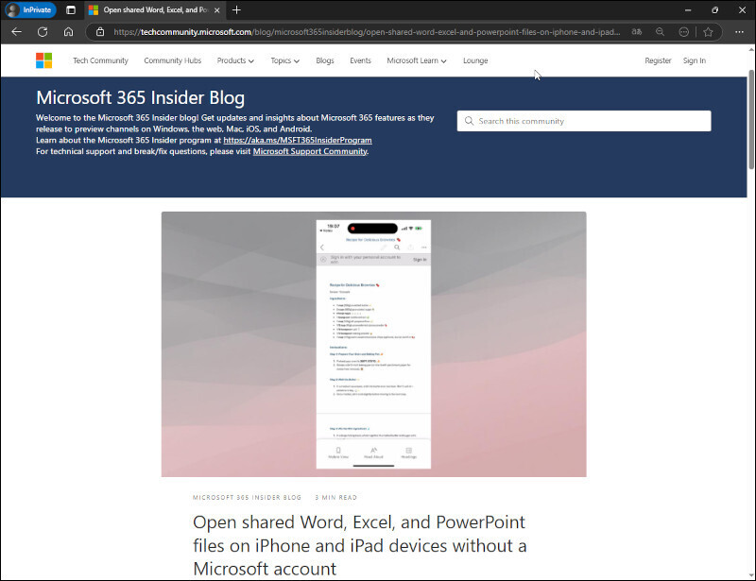
Task: Open the Events menu item
Action: [x=361, y=60]
